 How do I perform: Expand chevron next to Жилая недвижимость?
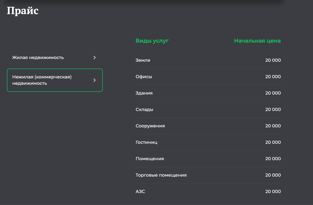pyautogui.click(x=94, y=58)
